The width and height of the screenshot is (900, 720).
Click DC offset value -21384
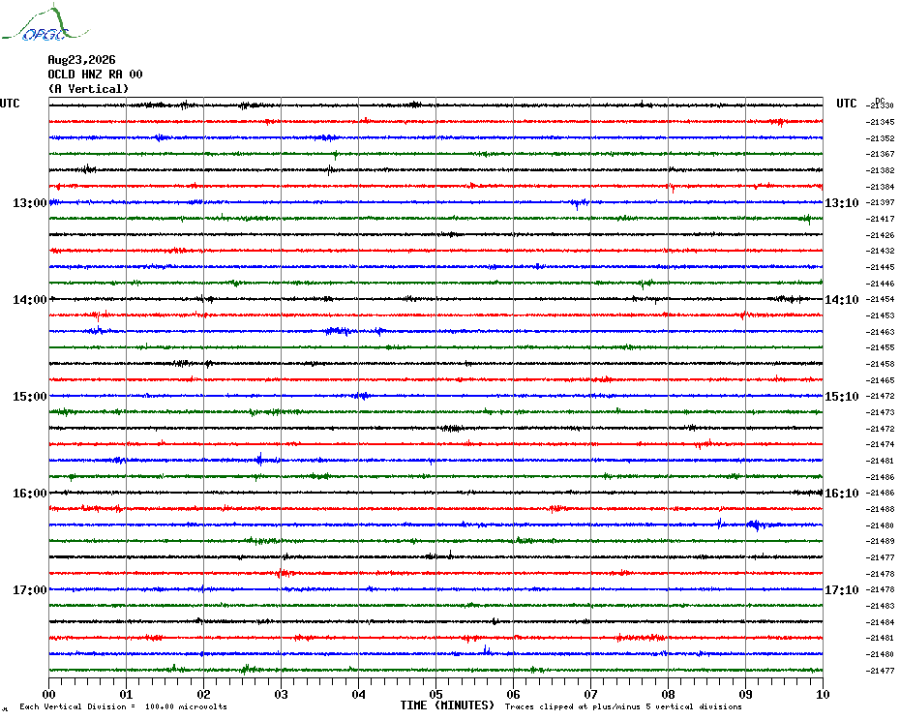click(x=880, y=187)
